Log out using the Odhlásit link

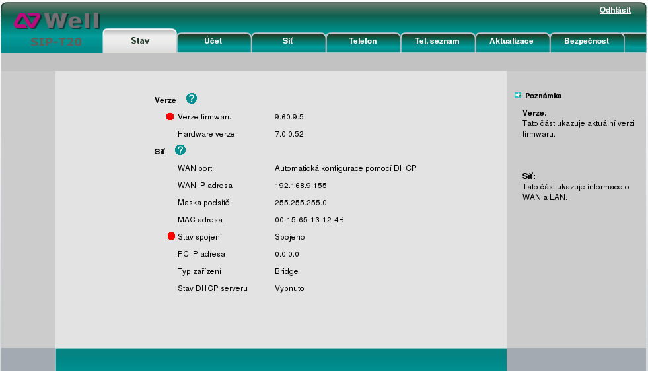point(614,10)
